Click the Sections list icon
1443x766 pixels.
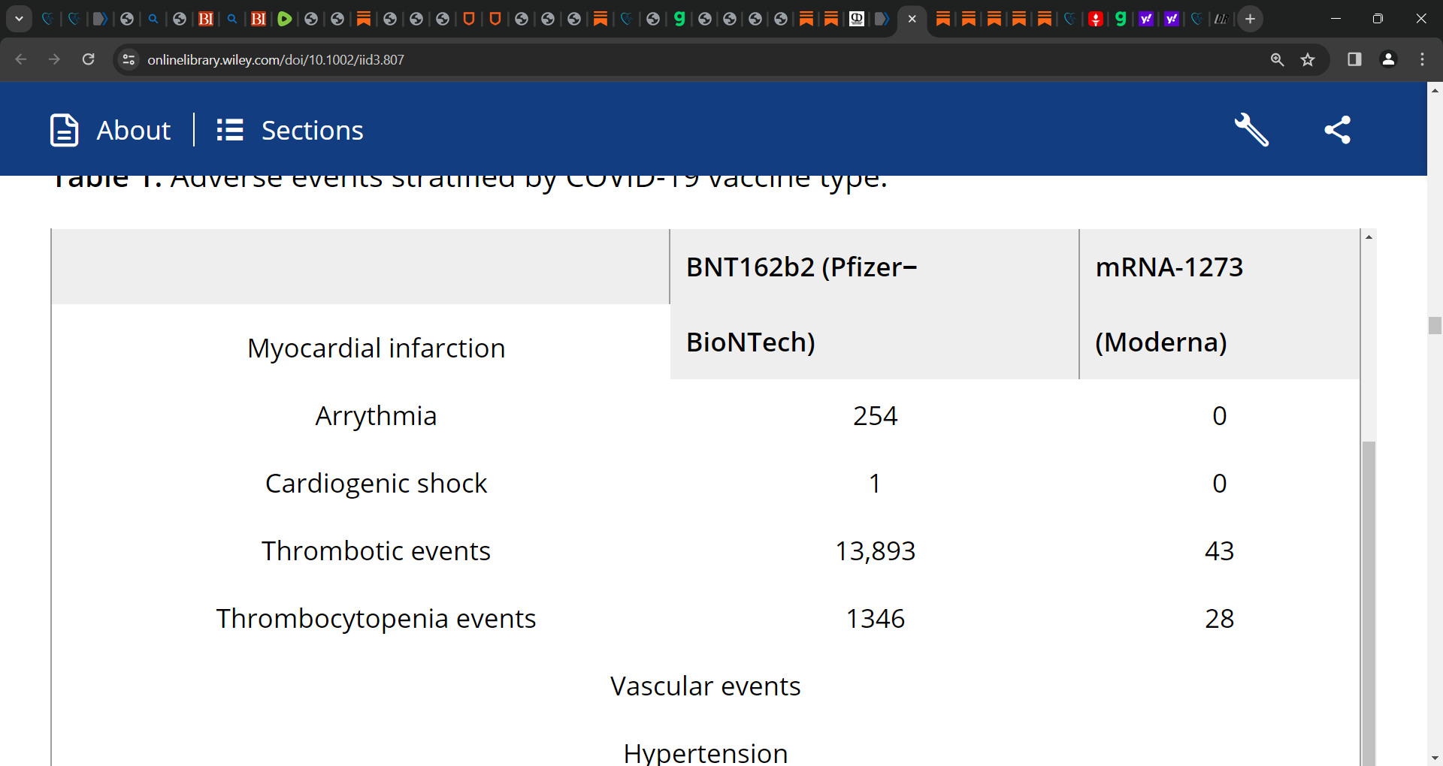pos(230,130)
